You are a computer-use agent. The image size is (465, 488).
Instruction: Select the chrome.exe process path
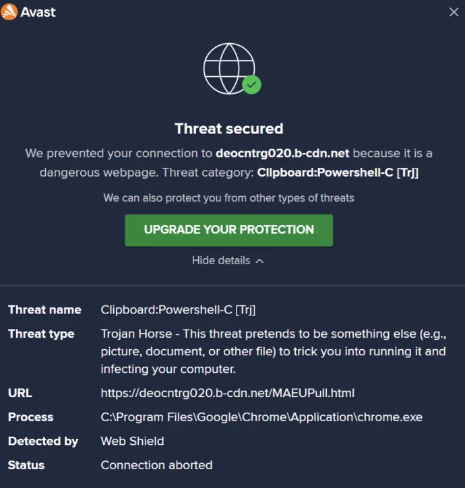(x=261, y=417)
